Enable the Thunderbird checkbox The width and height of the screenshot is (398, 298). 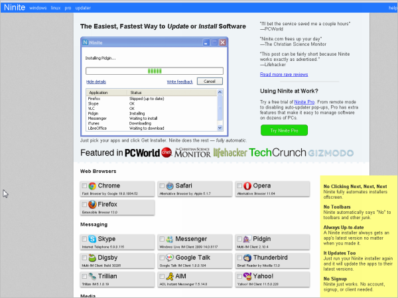239,258
